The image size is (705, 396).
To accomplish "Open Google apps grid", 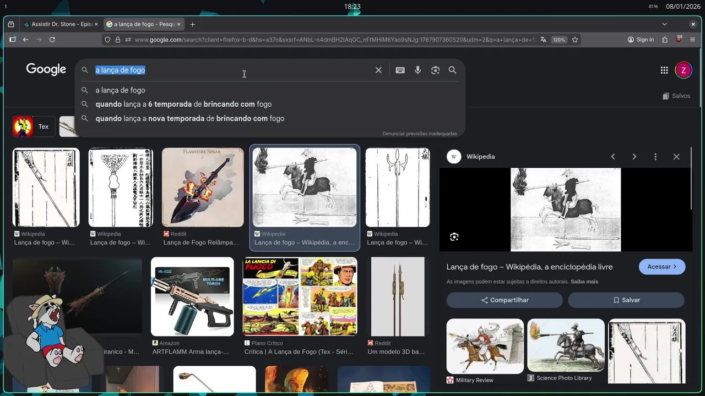I will click(664, 70).
